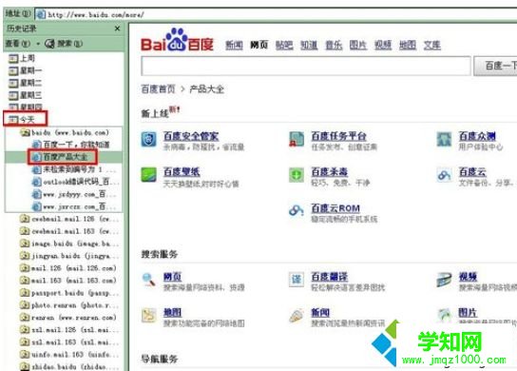This screenshot has width=517, height=371.
Task: Click the page icon in the address bar
Action: pyautogui.click(x=41, y=14)
